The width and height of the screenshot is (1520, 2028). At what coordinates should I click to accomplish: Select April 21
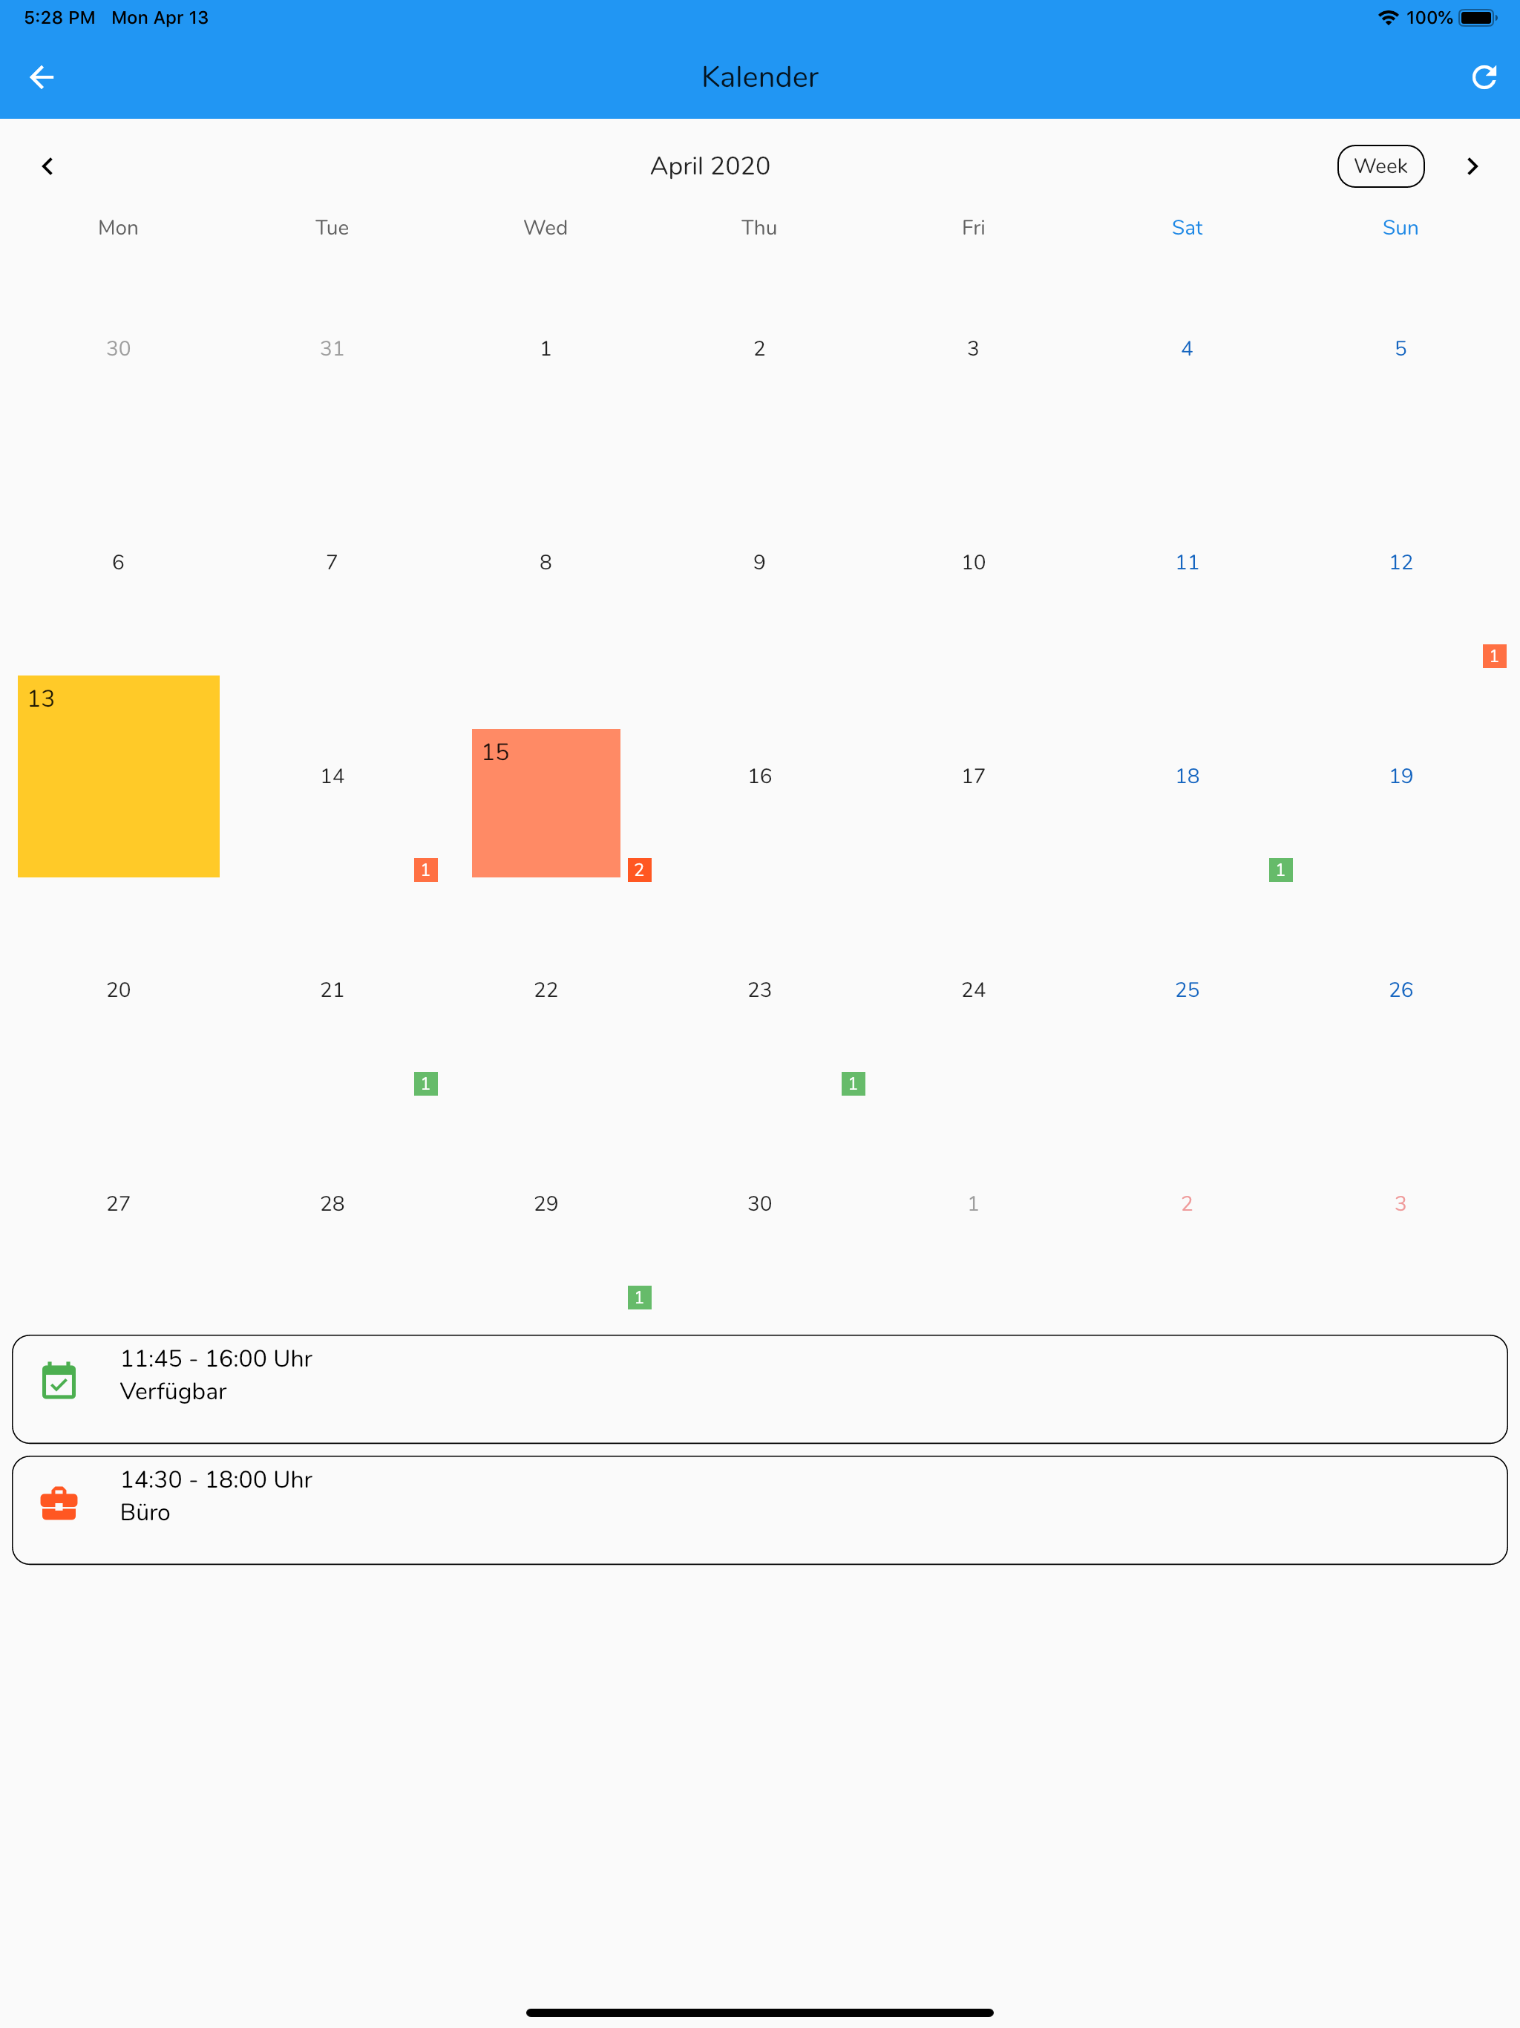(332, 990)
